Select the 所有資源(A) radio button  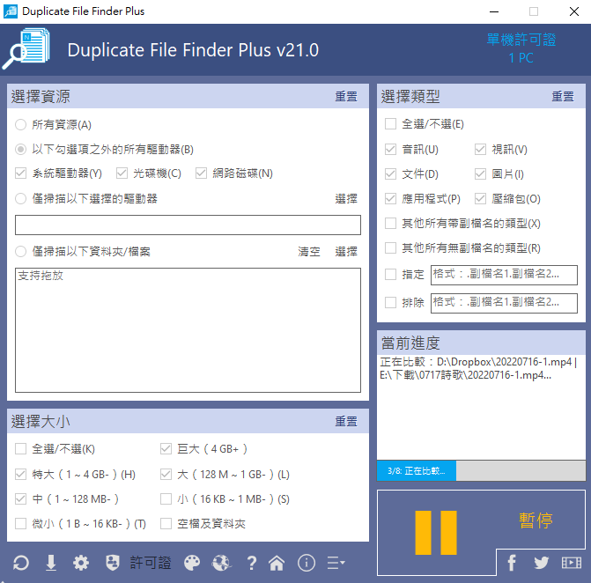(20, 125)
